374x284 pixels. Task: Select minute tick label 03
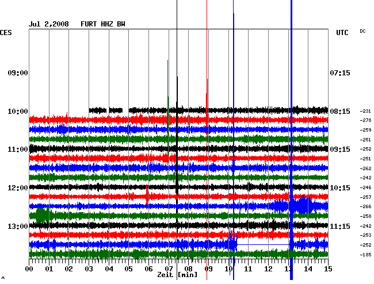tap(89, 269)
